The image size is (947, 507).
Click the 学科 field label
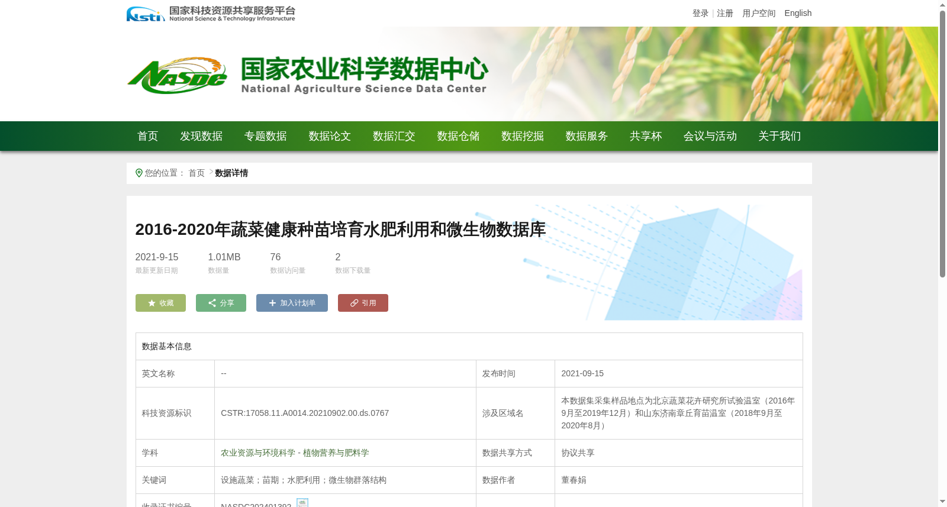[x=150, y=453]
